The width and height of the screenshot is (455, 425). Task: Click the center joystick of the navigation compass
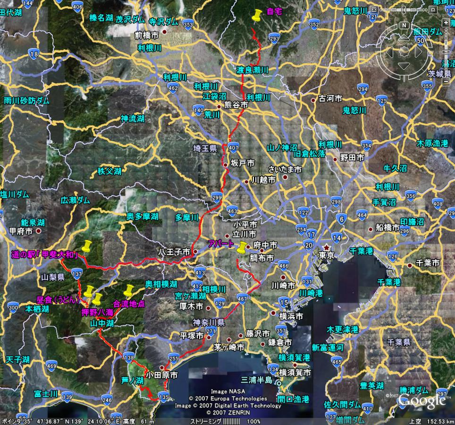point(404,52)
